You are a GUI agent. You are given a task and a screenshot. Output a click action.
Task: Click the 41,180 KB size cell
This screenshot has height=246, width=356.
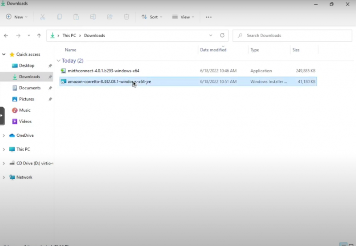pos(307,81)
